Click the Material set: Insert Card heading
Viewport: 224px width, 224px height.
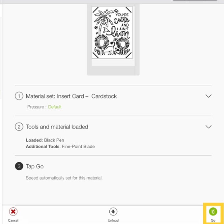(x=71, y=96)
